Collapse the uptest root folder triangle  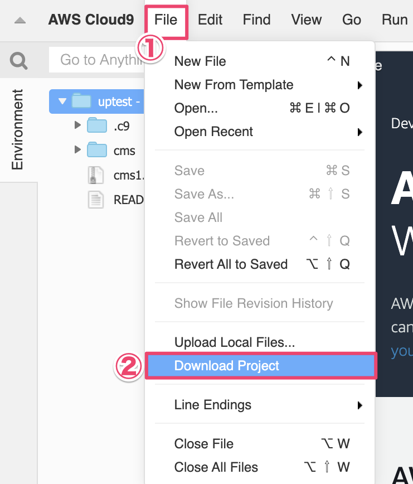(x=62, y=101)
